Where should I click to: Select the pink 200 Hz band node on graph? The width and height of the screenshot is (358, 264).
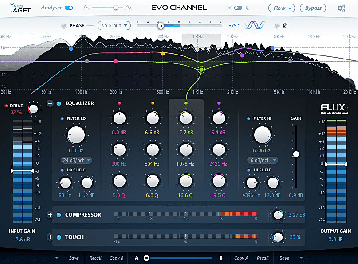(116, 61)
